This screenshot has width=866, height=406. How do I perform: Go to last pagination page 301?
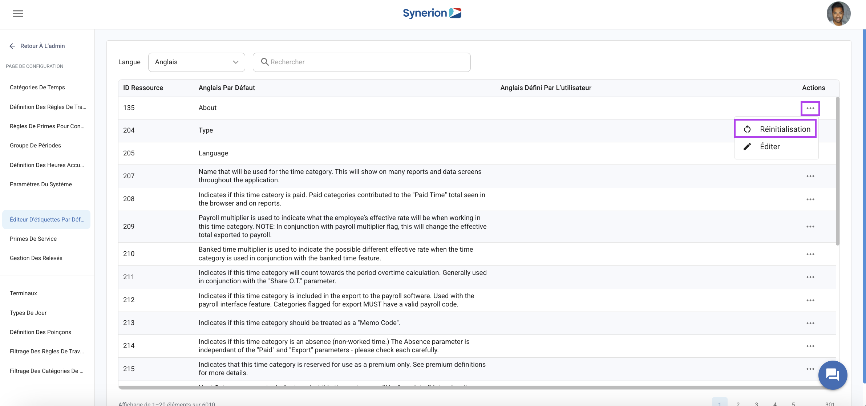(x=830, y=403)
